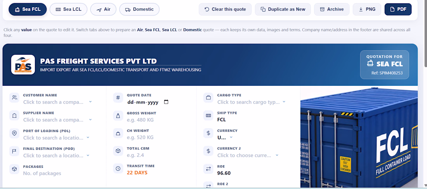427x189 pixels.
Task: Click the Packages box icon
Action: click(14, 169)
